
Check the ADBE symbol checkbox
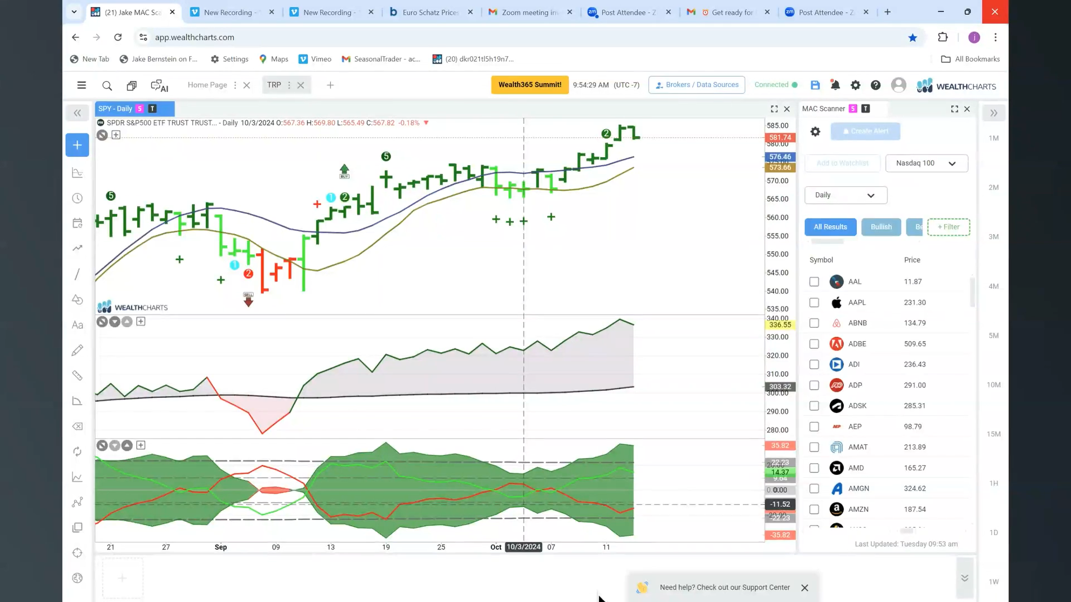814,344
